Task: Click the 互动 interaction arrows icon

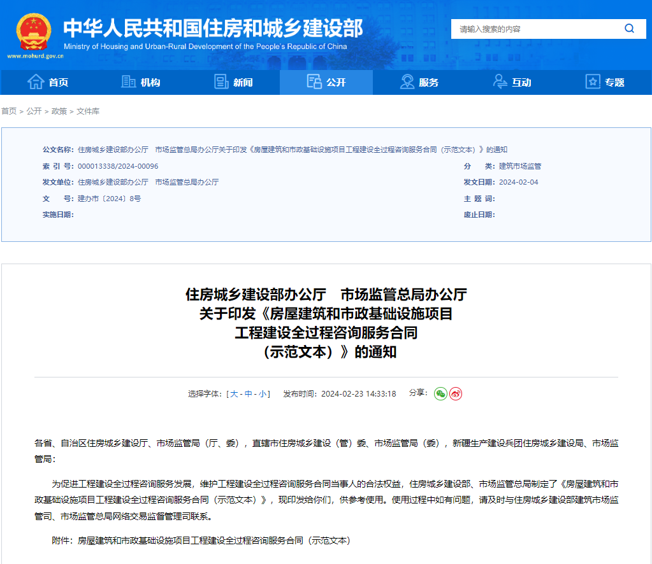Action: coord(499,81)
